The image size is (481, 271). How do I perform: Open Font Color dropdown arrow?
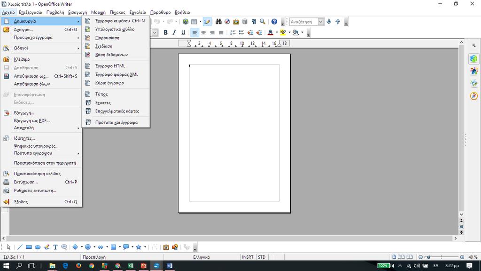click(x=277, y=32)
